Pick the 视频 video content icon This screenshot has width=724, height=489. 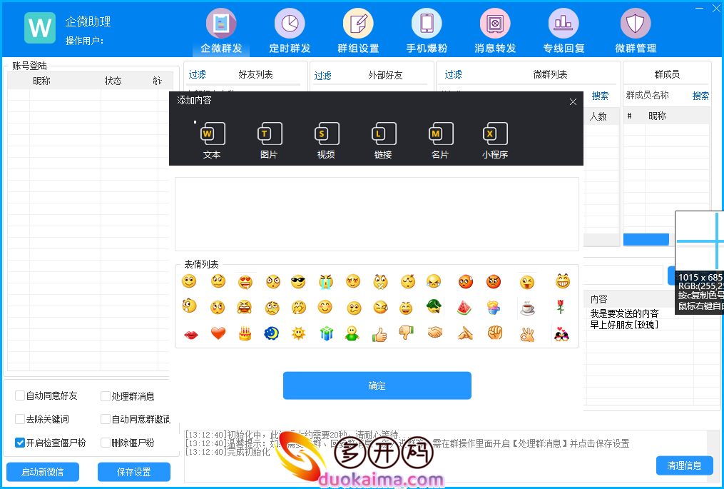(326, 135)
